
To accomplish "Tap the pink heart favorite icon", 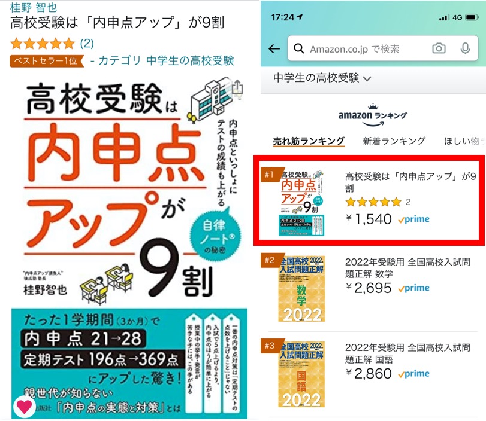I will click(x=24, y=406).
